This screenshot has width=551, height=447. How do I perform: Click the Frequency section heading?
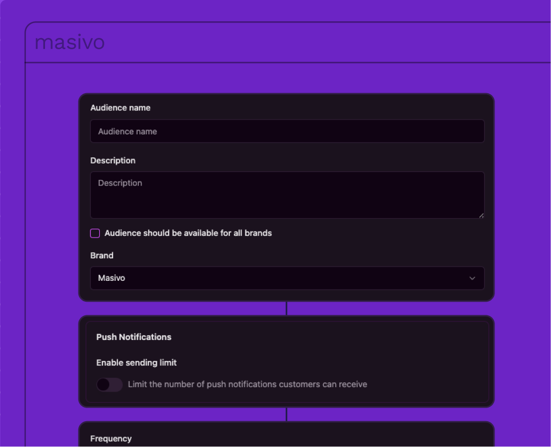[x=111, y=439]
